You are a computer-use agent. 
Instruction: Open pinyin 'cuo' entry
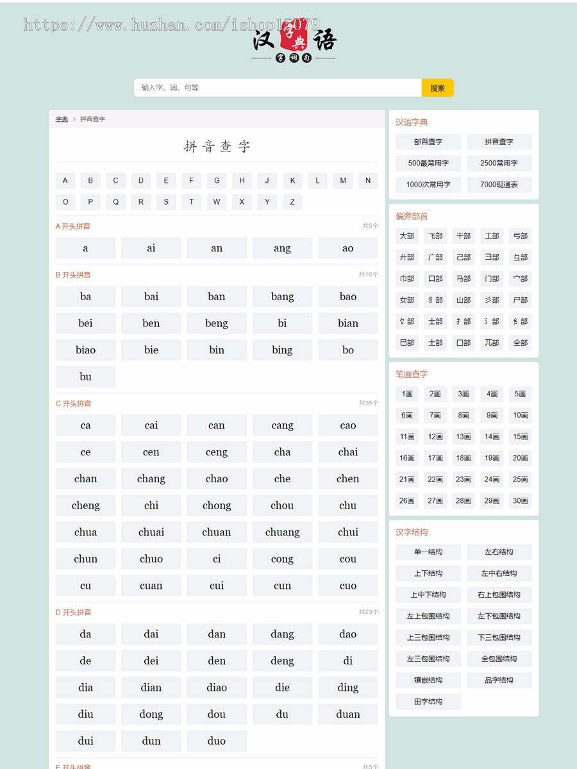348,586
